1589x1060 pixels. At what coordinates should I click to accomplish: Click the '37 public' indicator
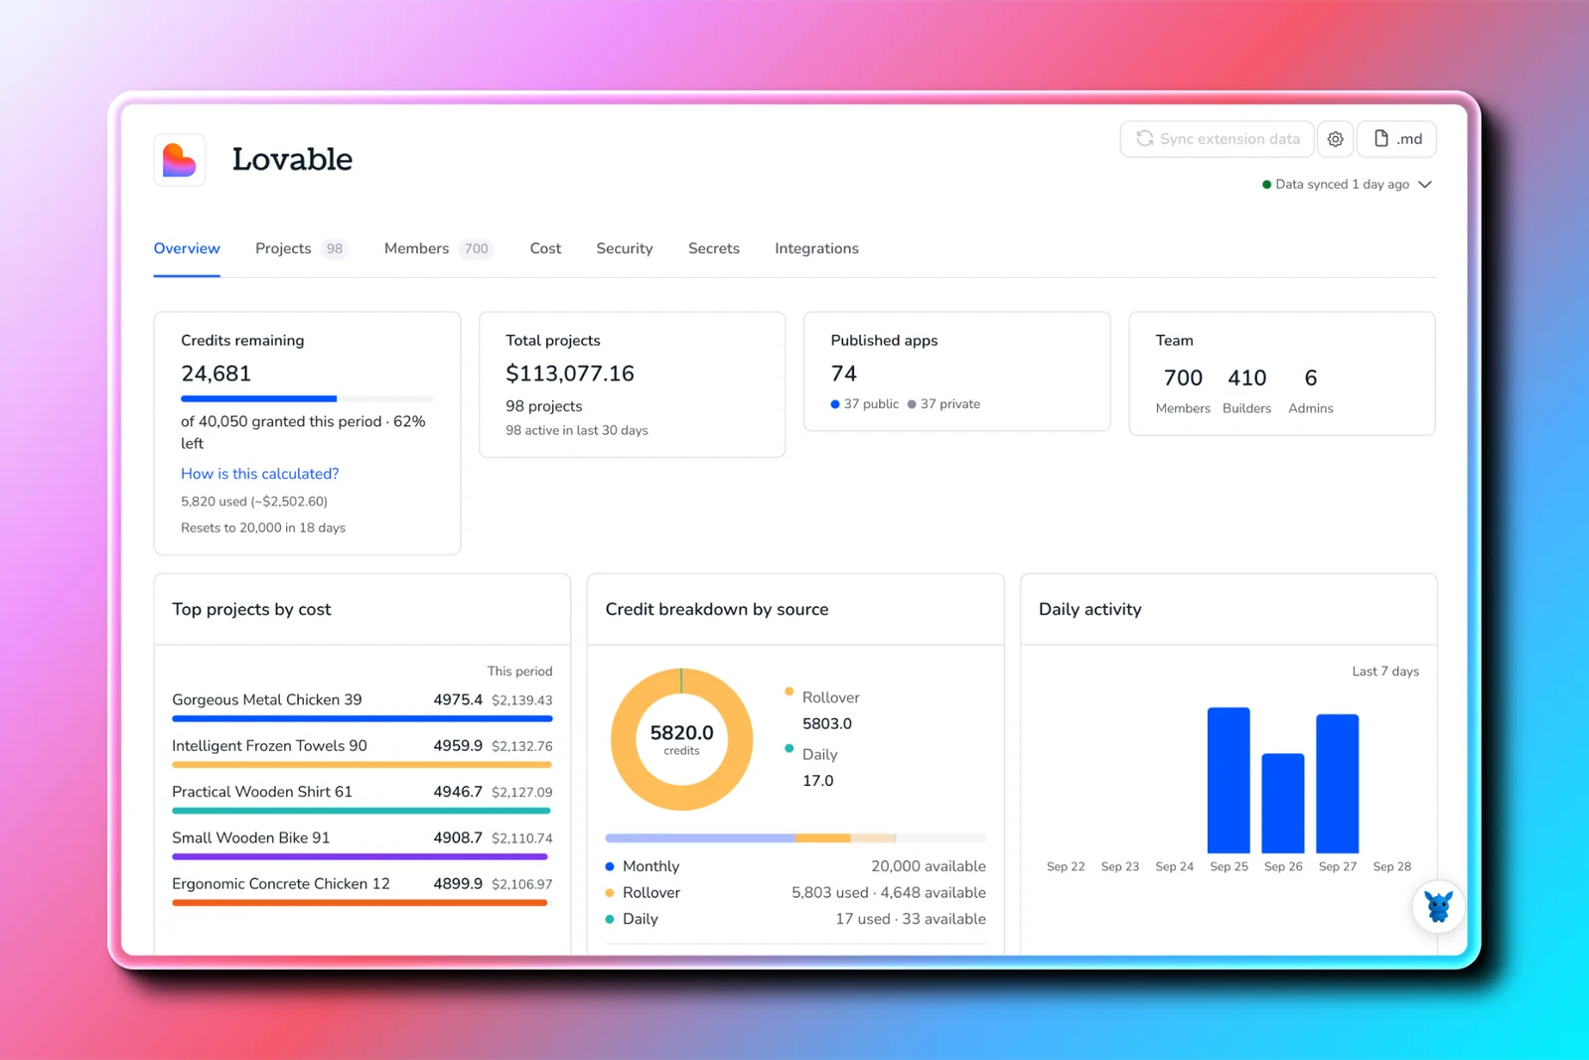865,404
